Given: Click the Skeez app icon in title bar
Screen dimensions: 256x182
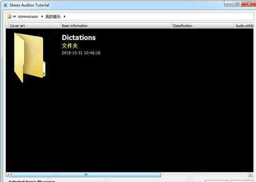Looking at the screenshot, I should 6,5.
